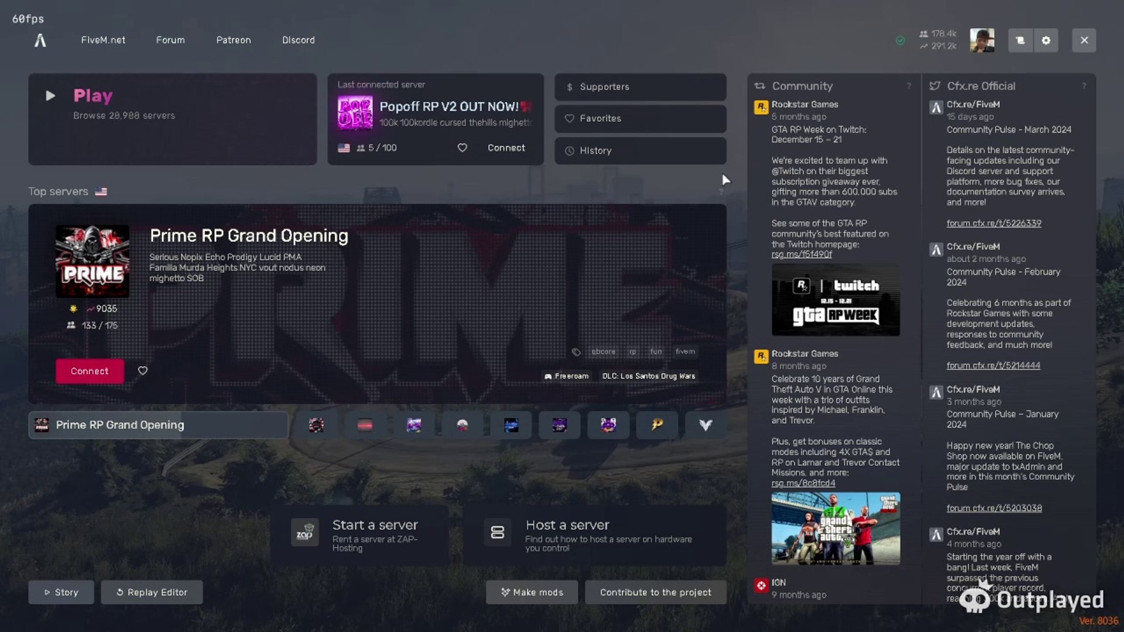Click the qbcore tag

603,352
